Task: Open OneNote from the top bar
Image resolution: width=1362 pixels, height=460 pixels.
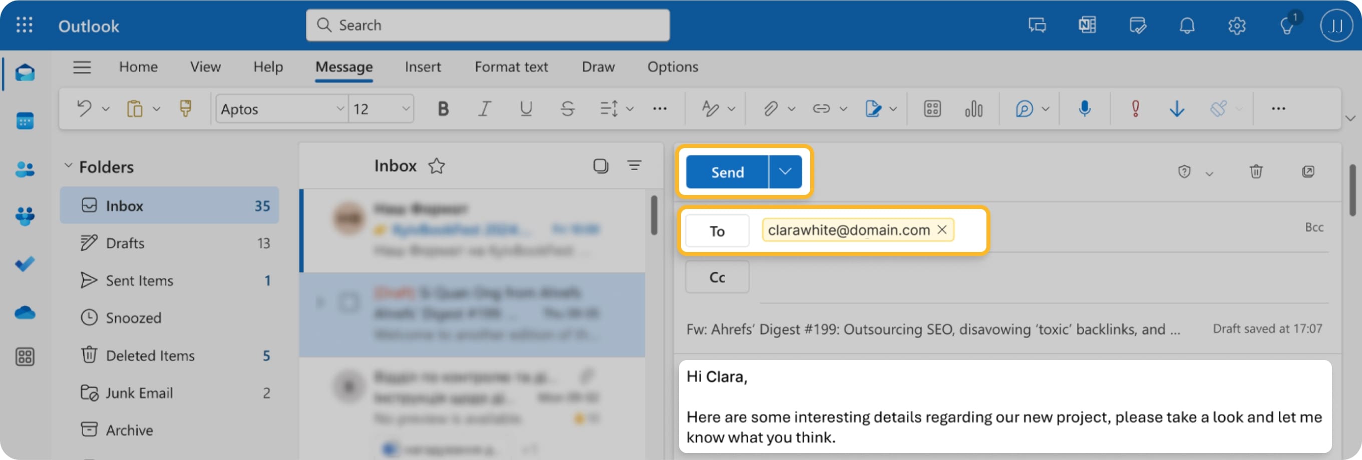Action: (x=1087, y=25)
